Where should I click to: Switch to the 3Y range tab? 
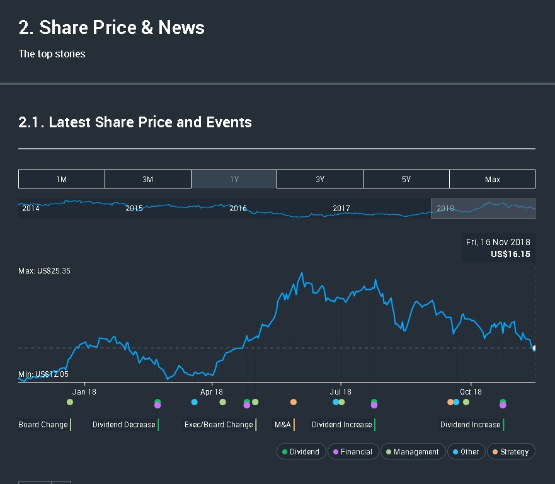320,179
